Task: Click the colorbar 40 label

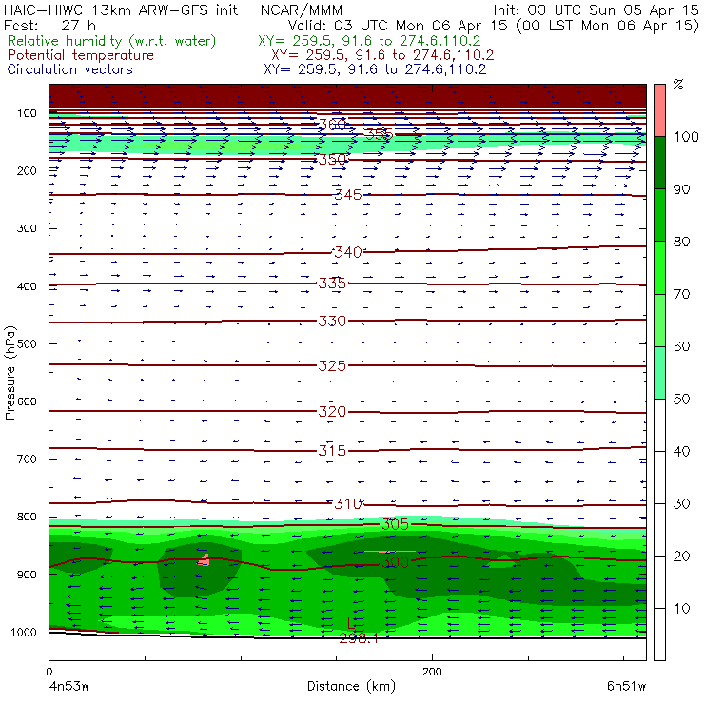Action: click(x=681, y=451)
